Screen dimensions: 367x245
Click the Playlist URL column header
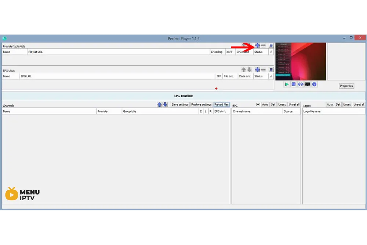coord(119,52)
